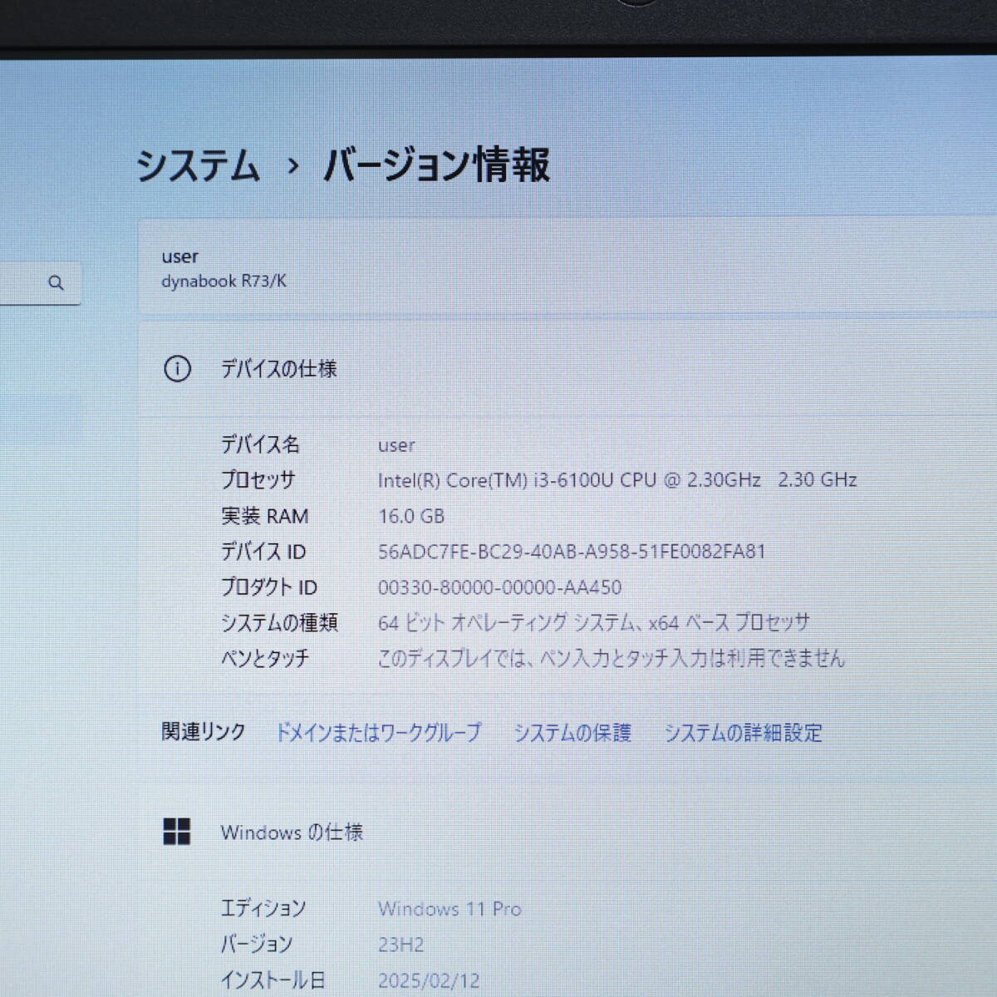Screen dimensions: 997x997
Task: Click the システムの種類 label
Action: 279,622
